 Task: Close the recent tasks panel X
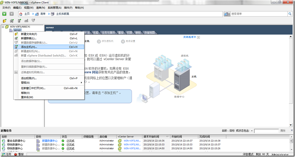pyautogui.click(x=292, y=130)
